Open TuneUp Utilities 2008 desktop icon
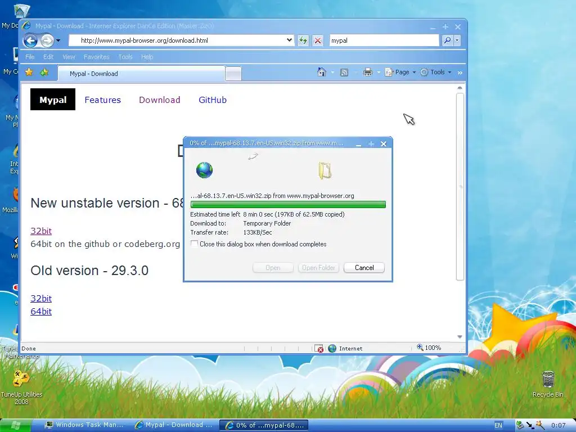This screenshot has height=432, width=576. pos(21,387)
